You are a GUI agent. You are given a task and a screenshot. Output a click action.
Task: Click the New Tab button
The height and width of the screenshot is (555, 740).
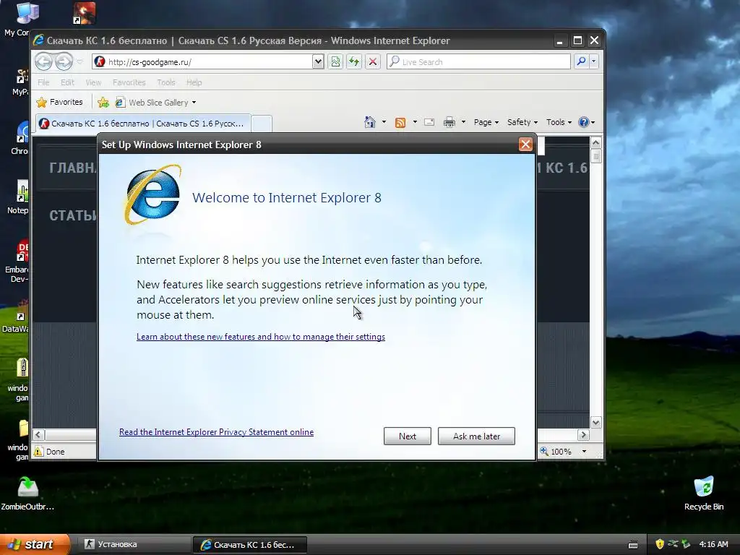[x=262, y=124]
